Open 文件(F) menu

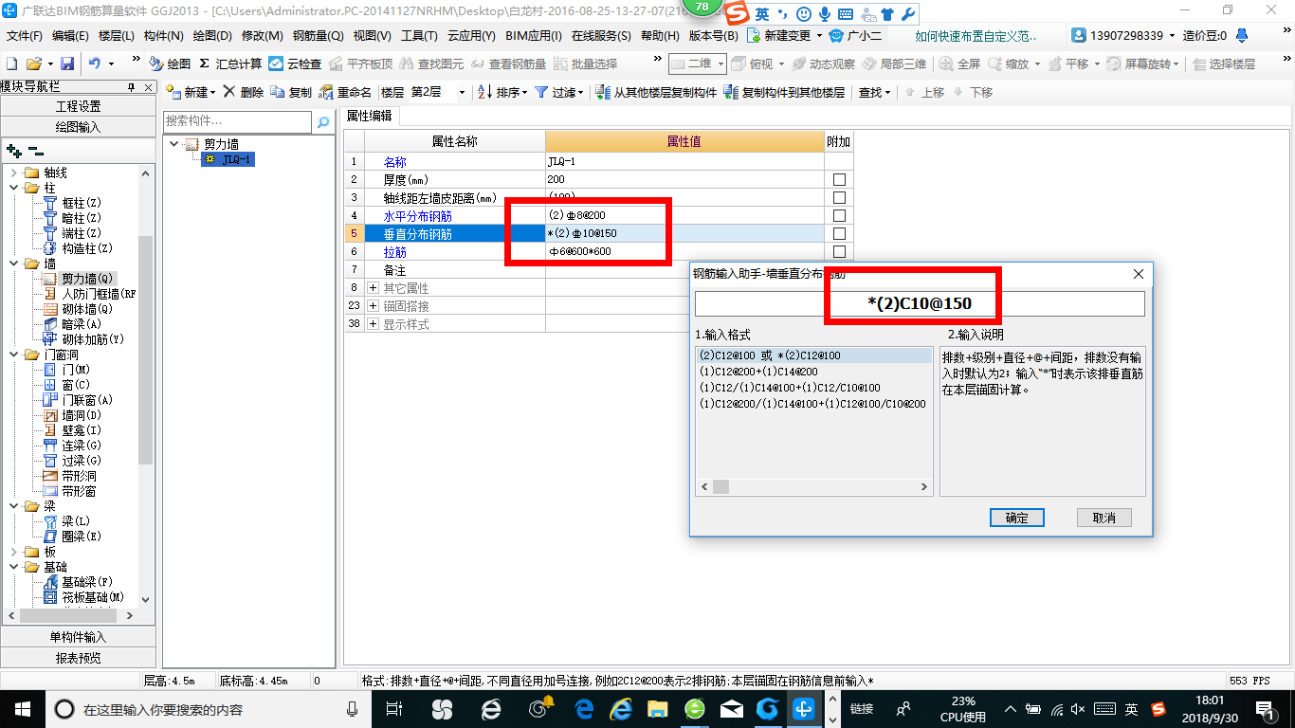click(24, 36)
